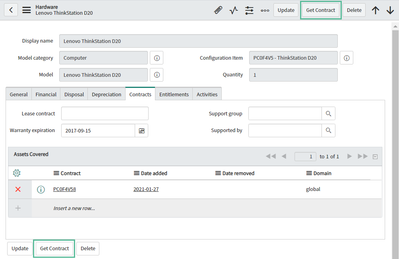Look up Support group with magnifier
This screenshot has width=399, height=259.
coord(329,113)
